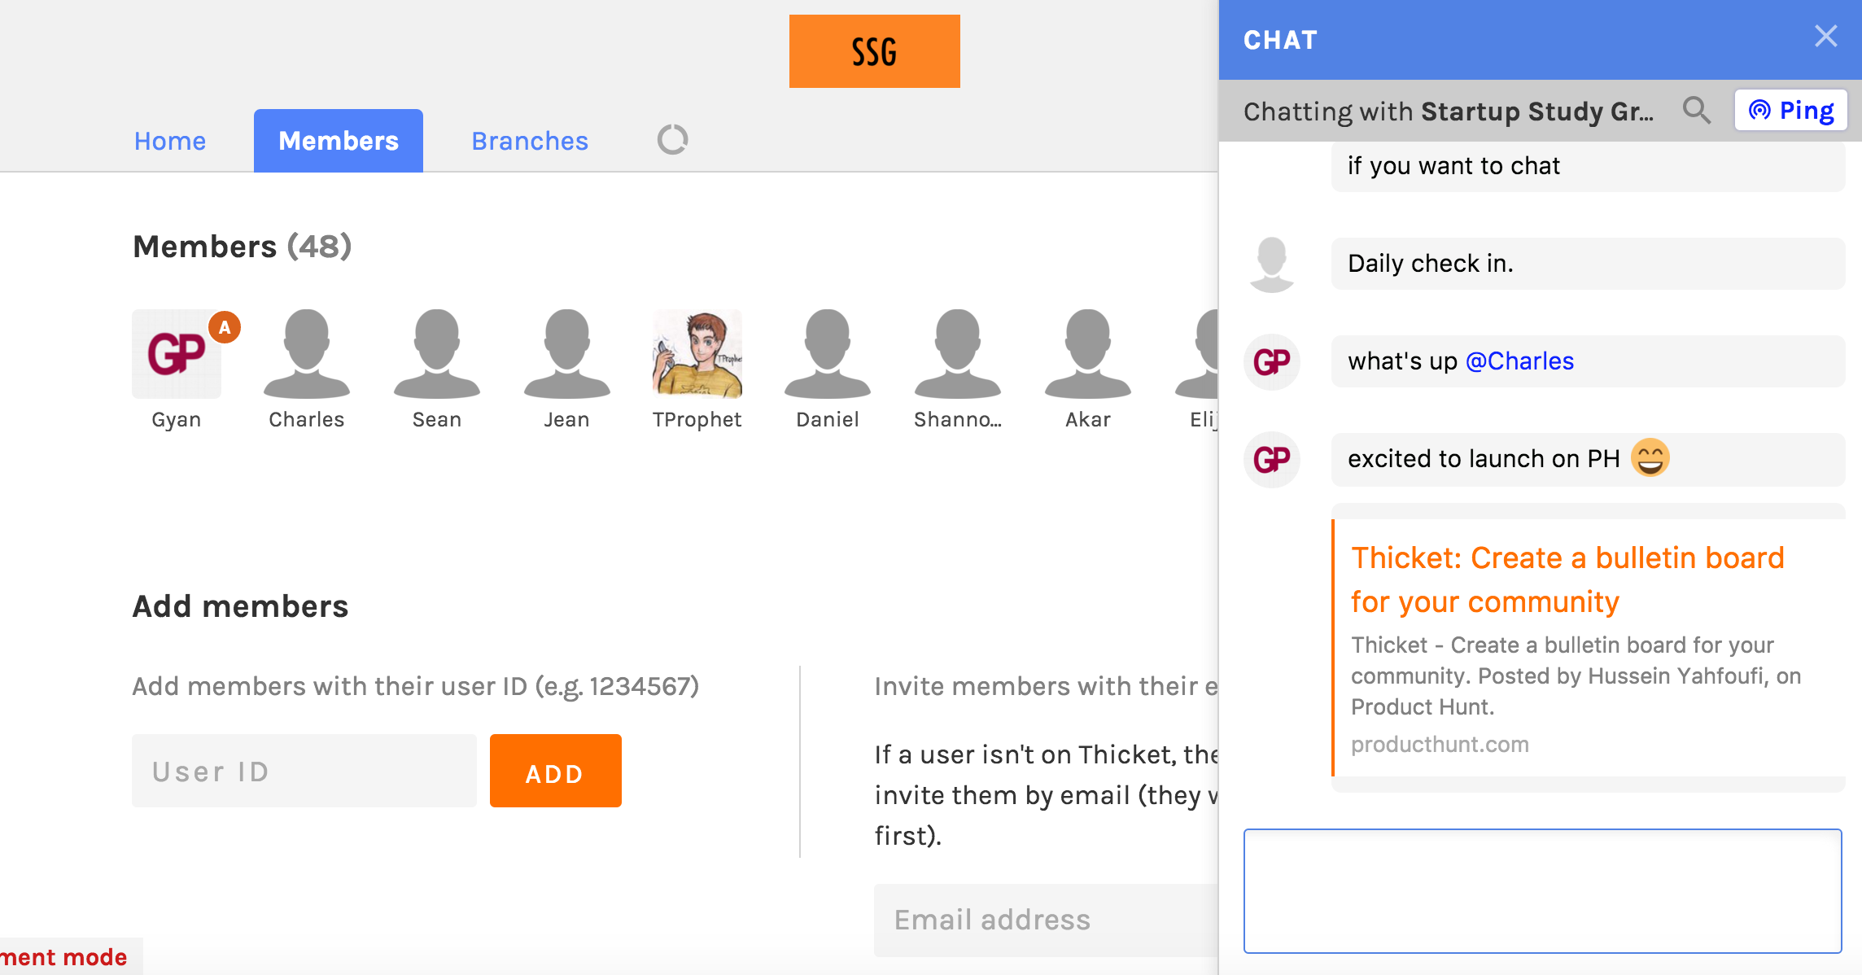This screenshot has width=1862, height=975.
Task: Click the Ping button
Action: (x=1791, y=110)
